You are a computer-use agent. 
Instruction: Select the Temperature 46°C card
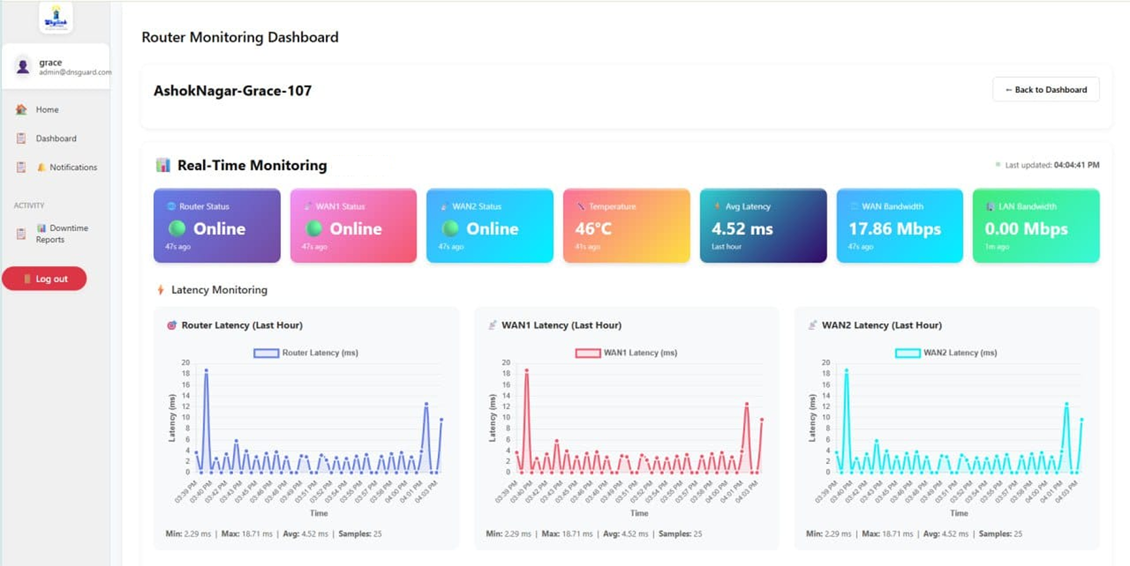[626, 226]
